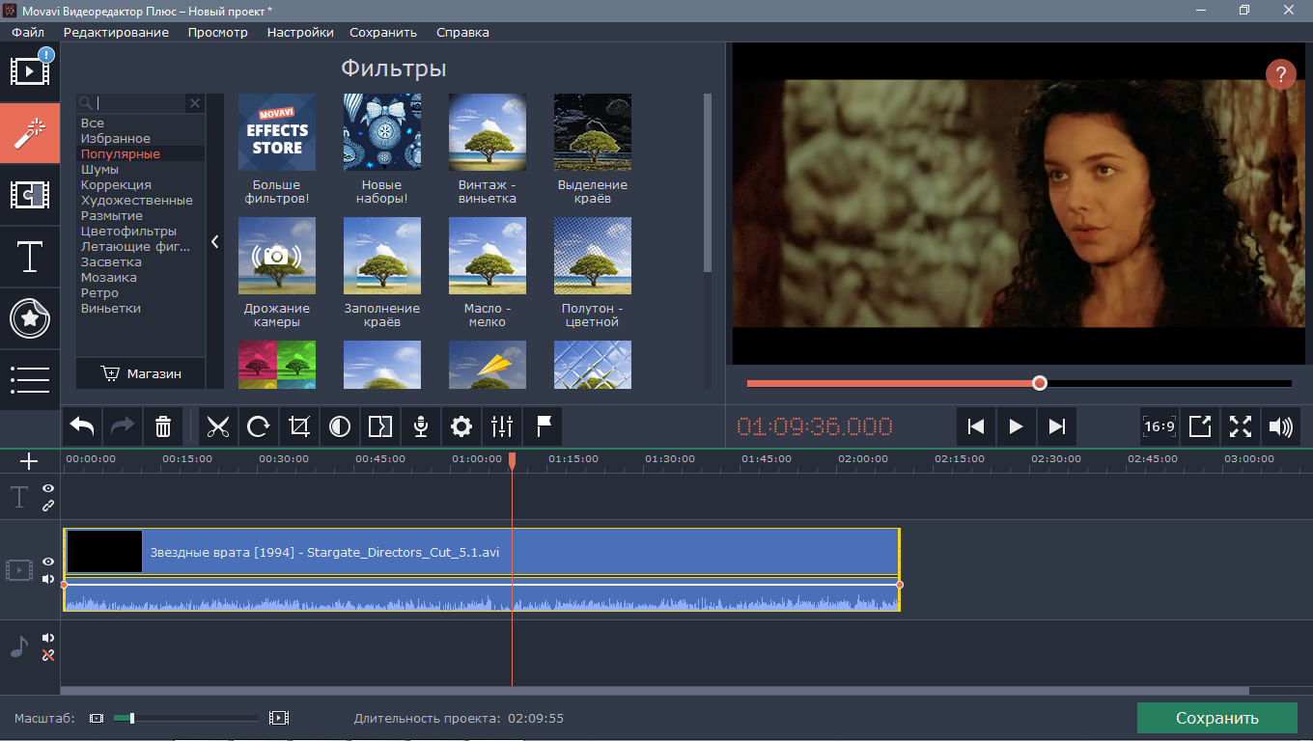
Task: Select the Шумы category
Action: [99, 169]
